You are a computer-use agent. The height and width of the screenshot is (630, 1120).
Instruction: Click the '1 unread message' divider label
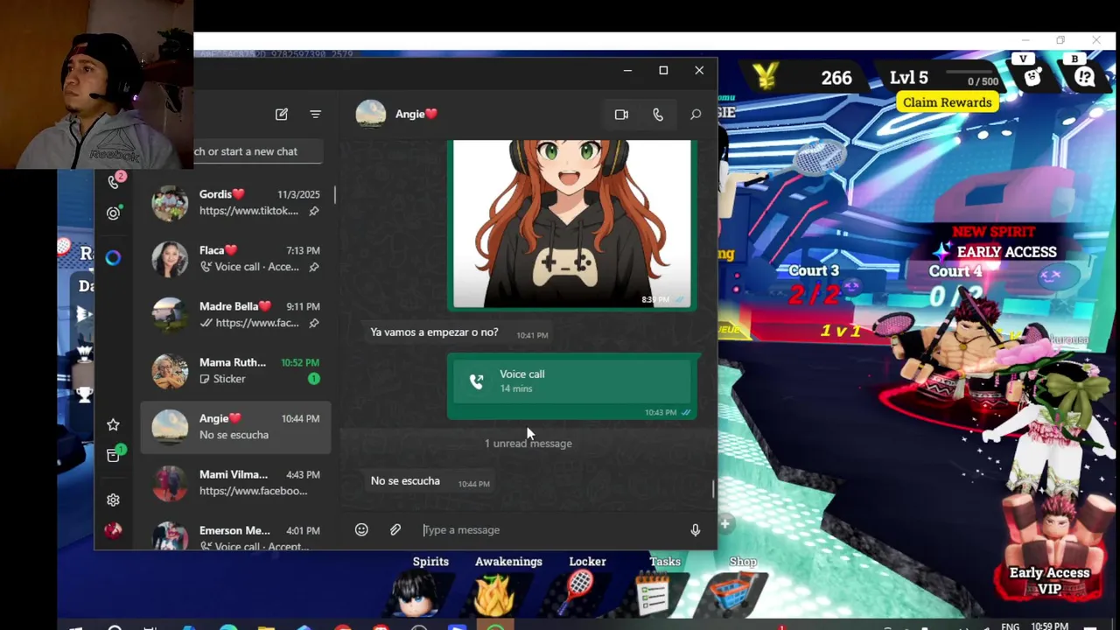pyautogui.click(x=528, y=444)
